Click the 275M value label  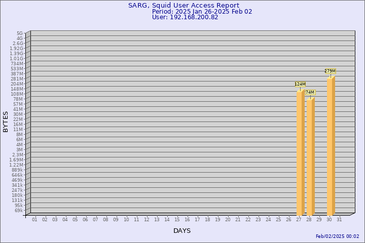[x=330, y=71]
